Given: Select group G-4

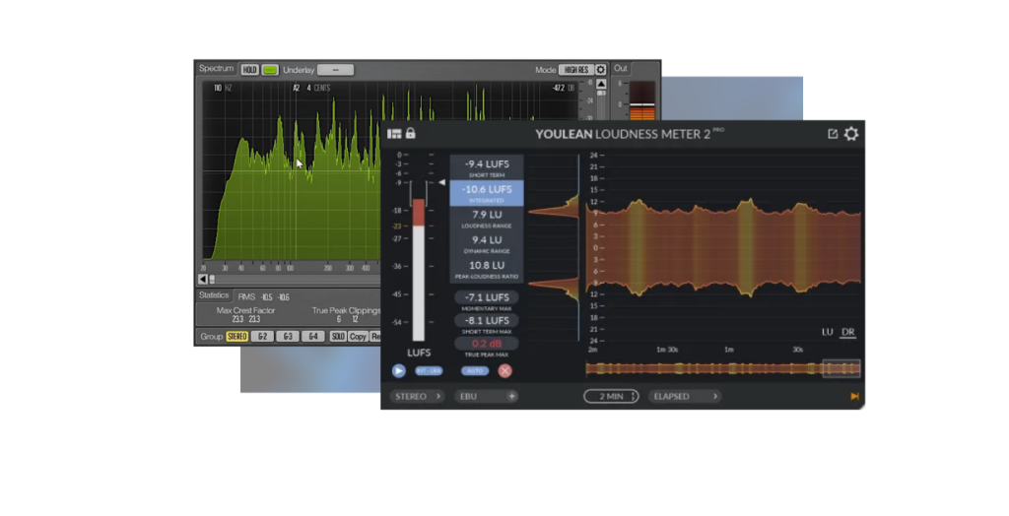Looking at the screenshot, I should [312, 337].
